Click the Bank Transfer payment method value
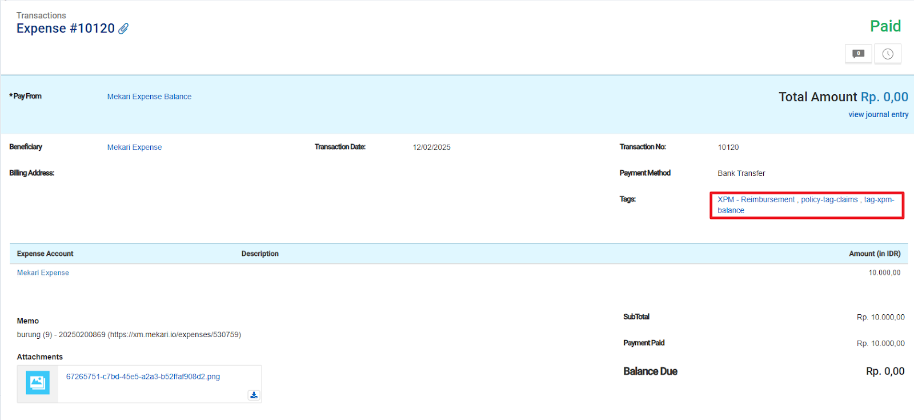 coord(741,173)
